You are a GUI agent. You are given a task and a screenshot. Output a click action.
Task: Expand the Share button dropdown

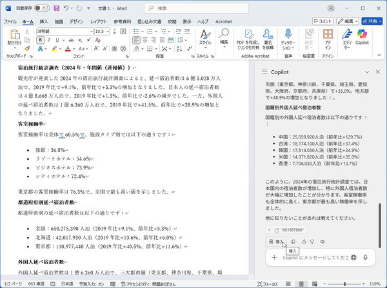tap(380, 21)
